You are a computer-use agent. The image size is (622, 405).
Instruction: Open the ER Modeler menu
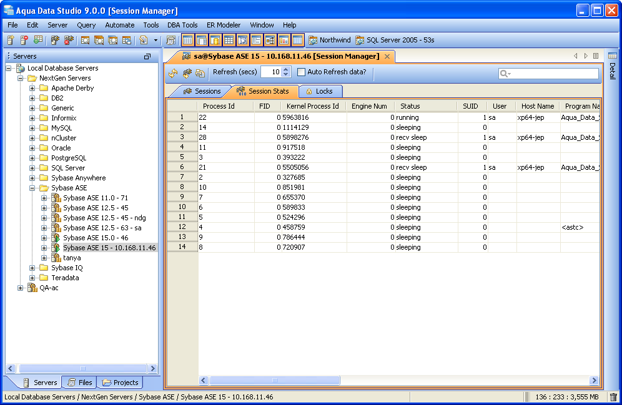click(224, 25)
